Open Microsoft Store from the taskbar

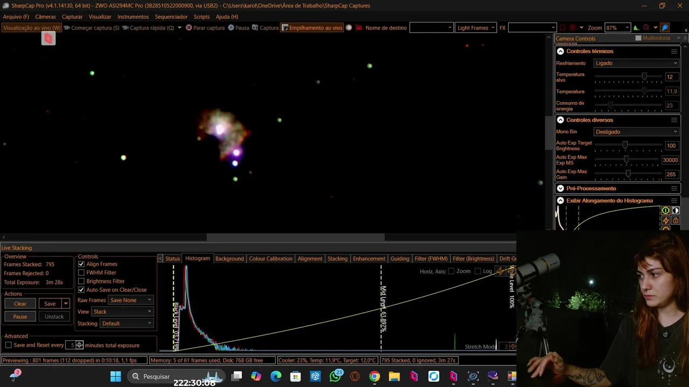coord(296,376)
